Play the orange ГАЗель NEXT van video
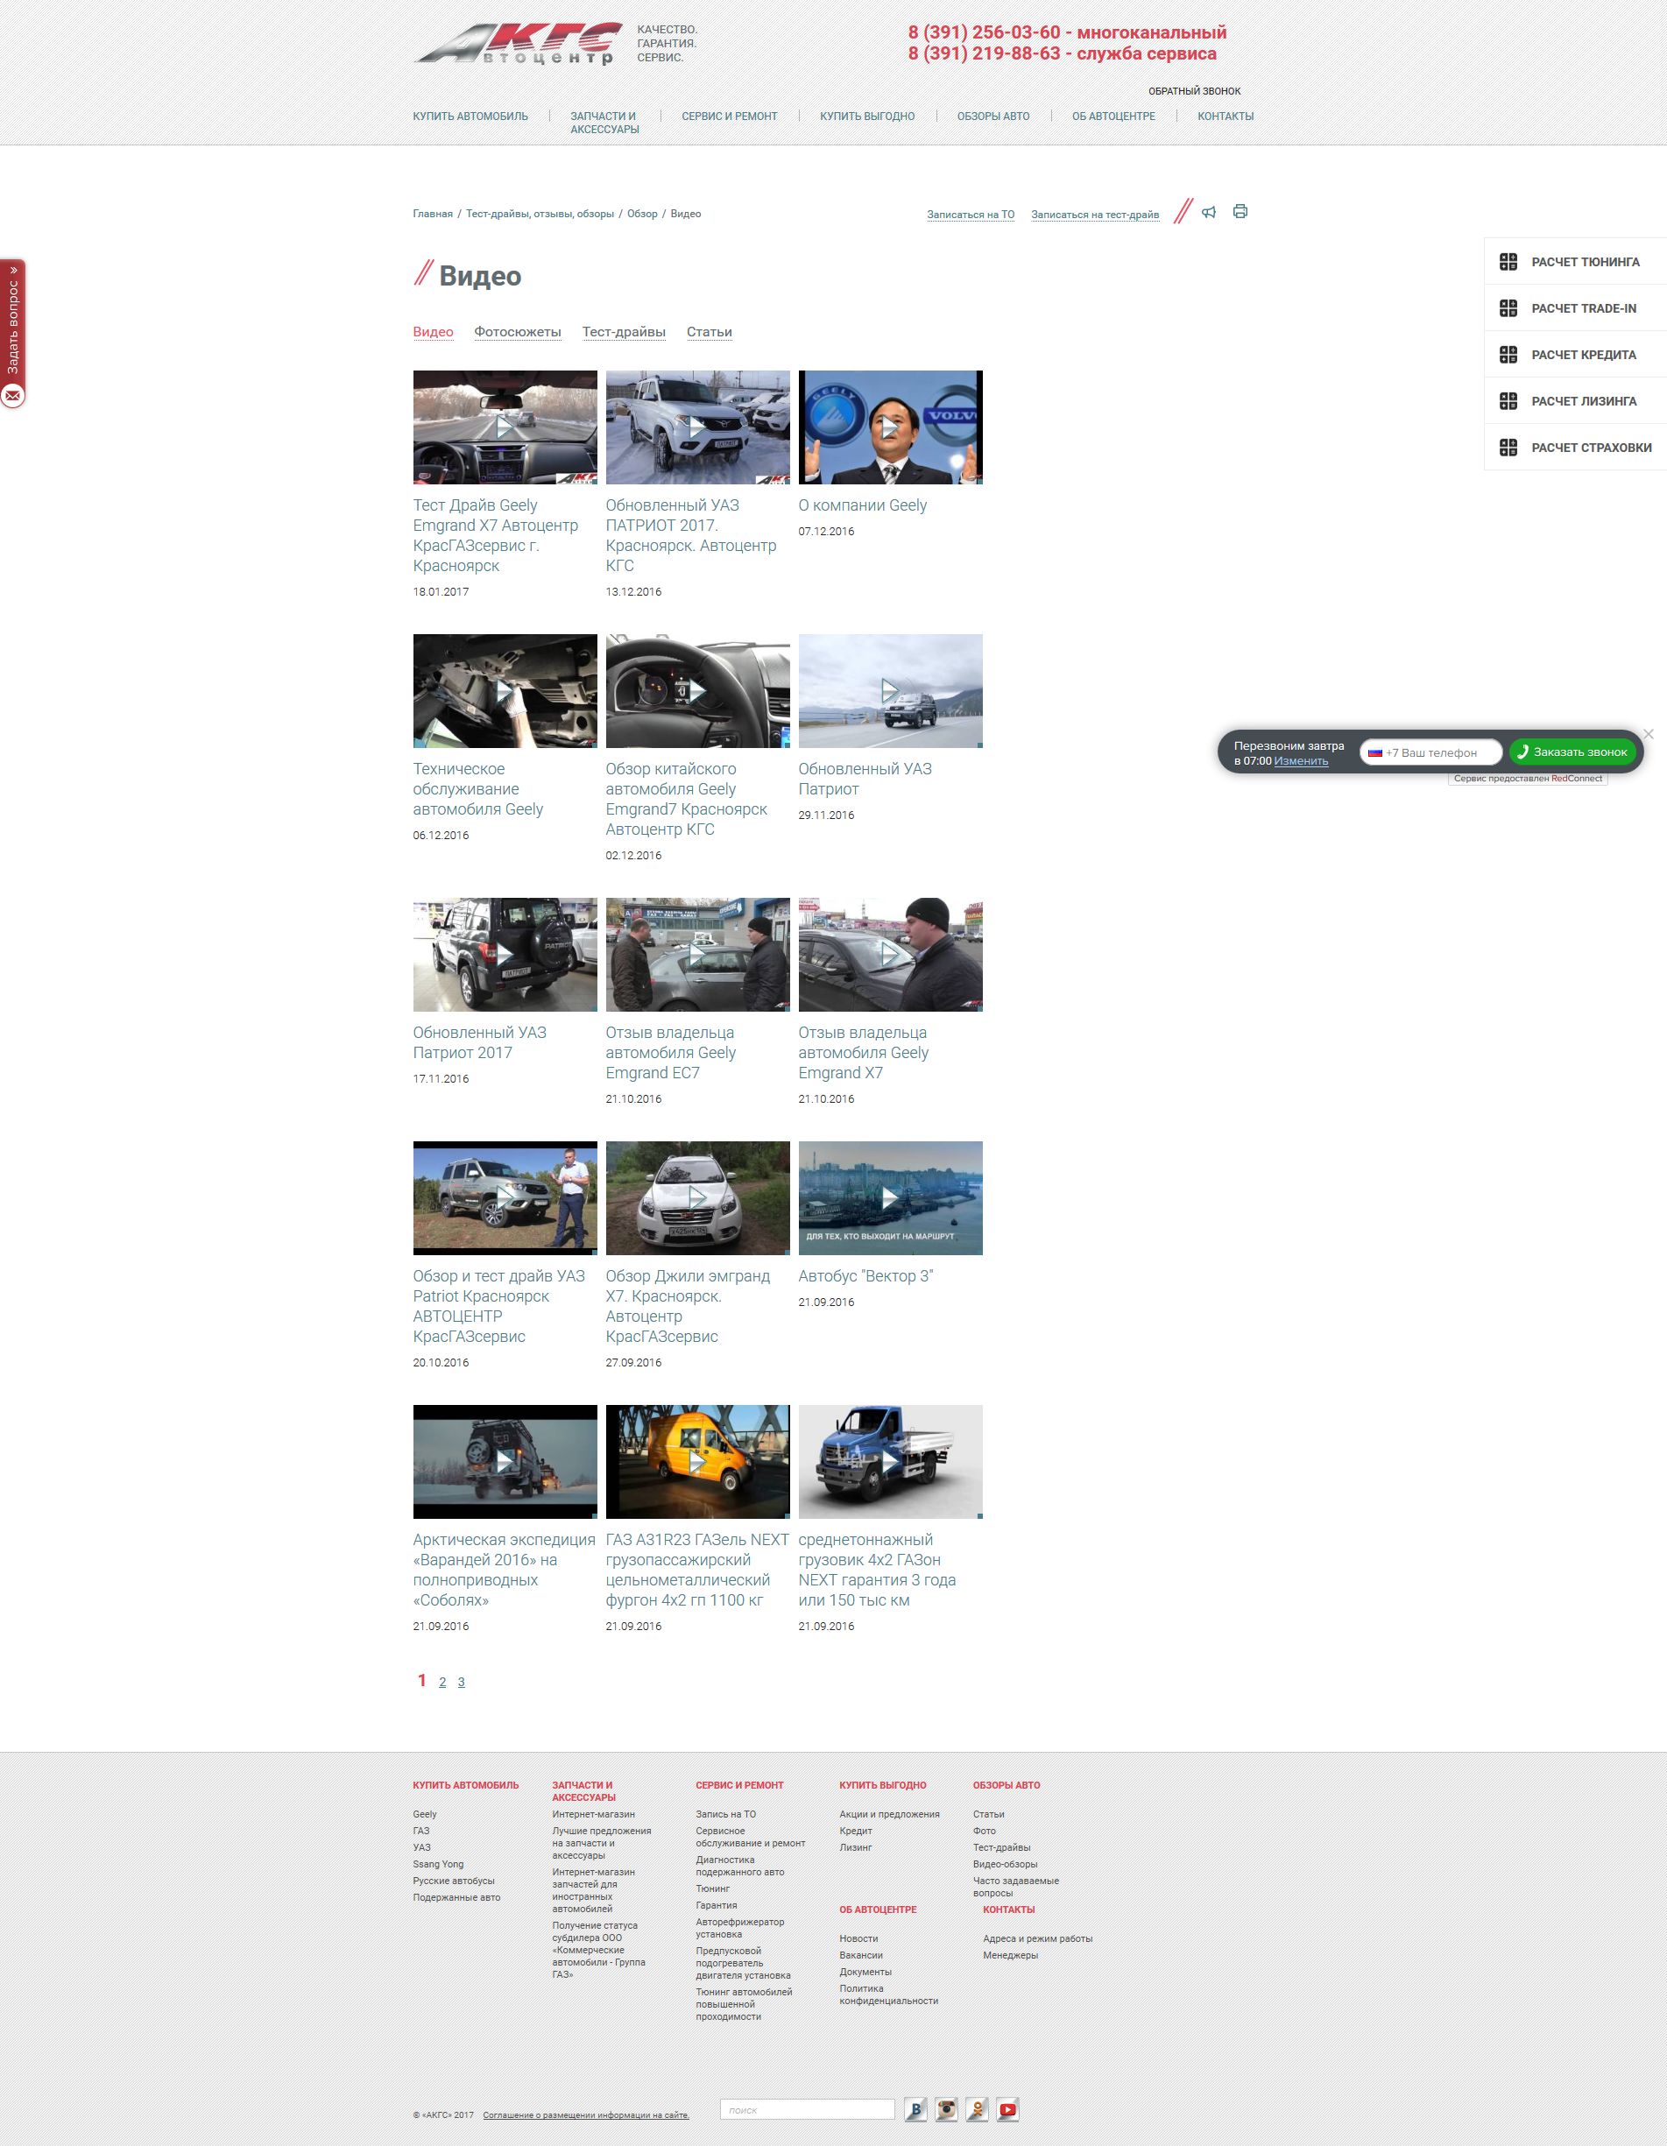The image size is (1667, 2146). (x=697, y=1461)
